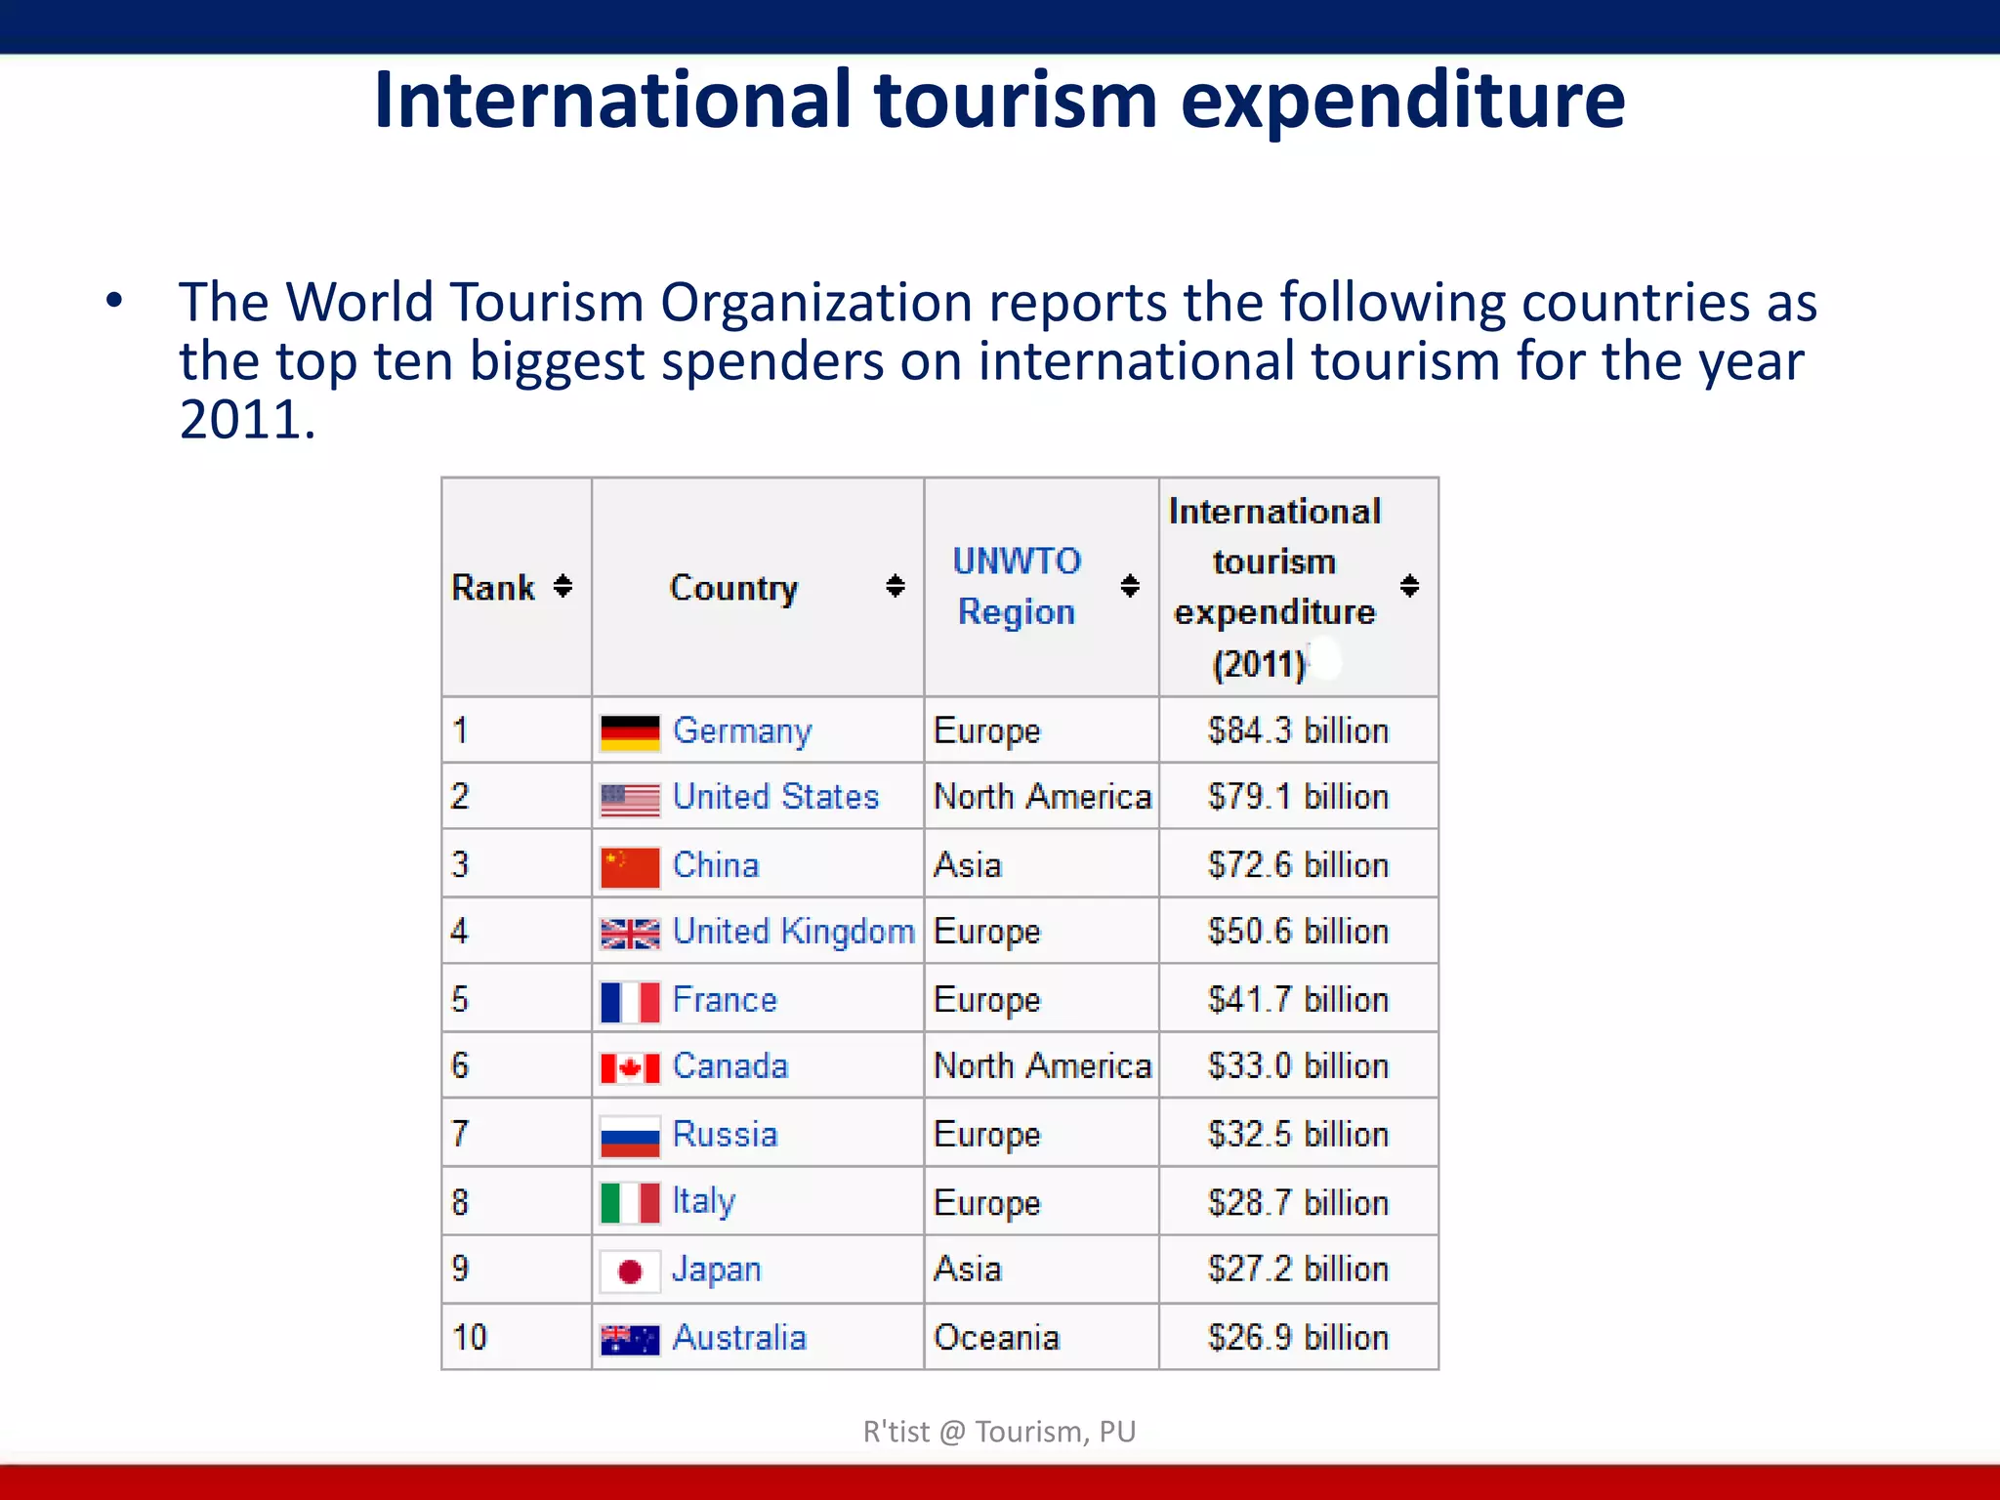2000x1500 pixels.
Task: Click the Canada flag icon
Action: pyautogui.click(x=630, y=1068)
